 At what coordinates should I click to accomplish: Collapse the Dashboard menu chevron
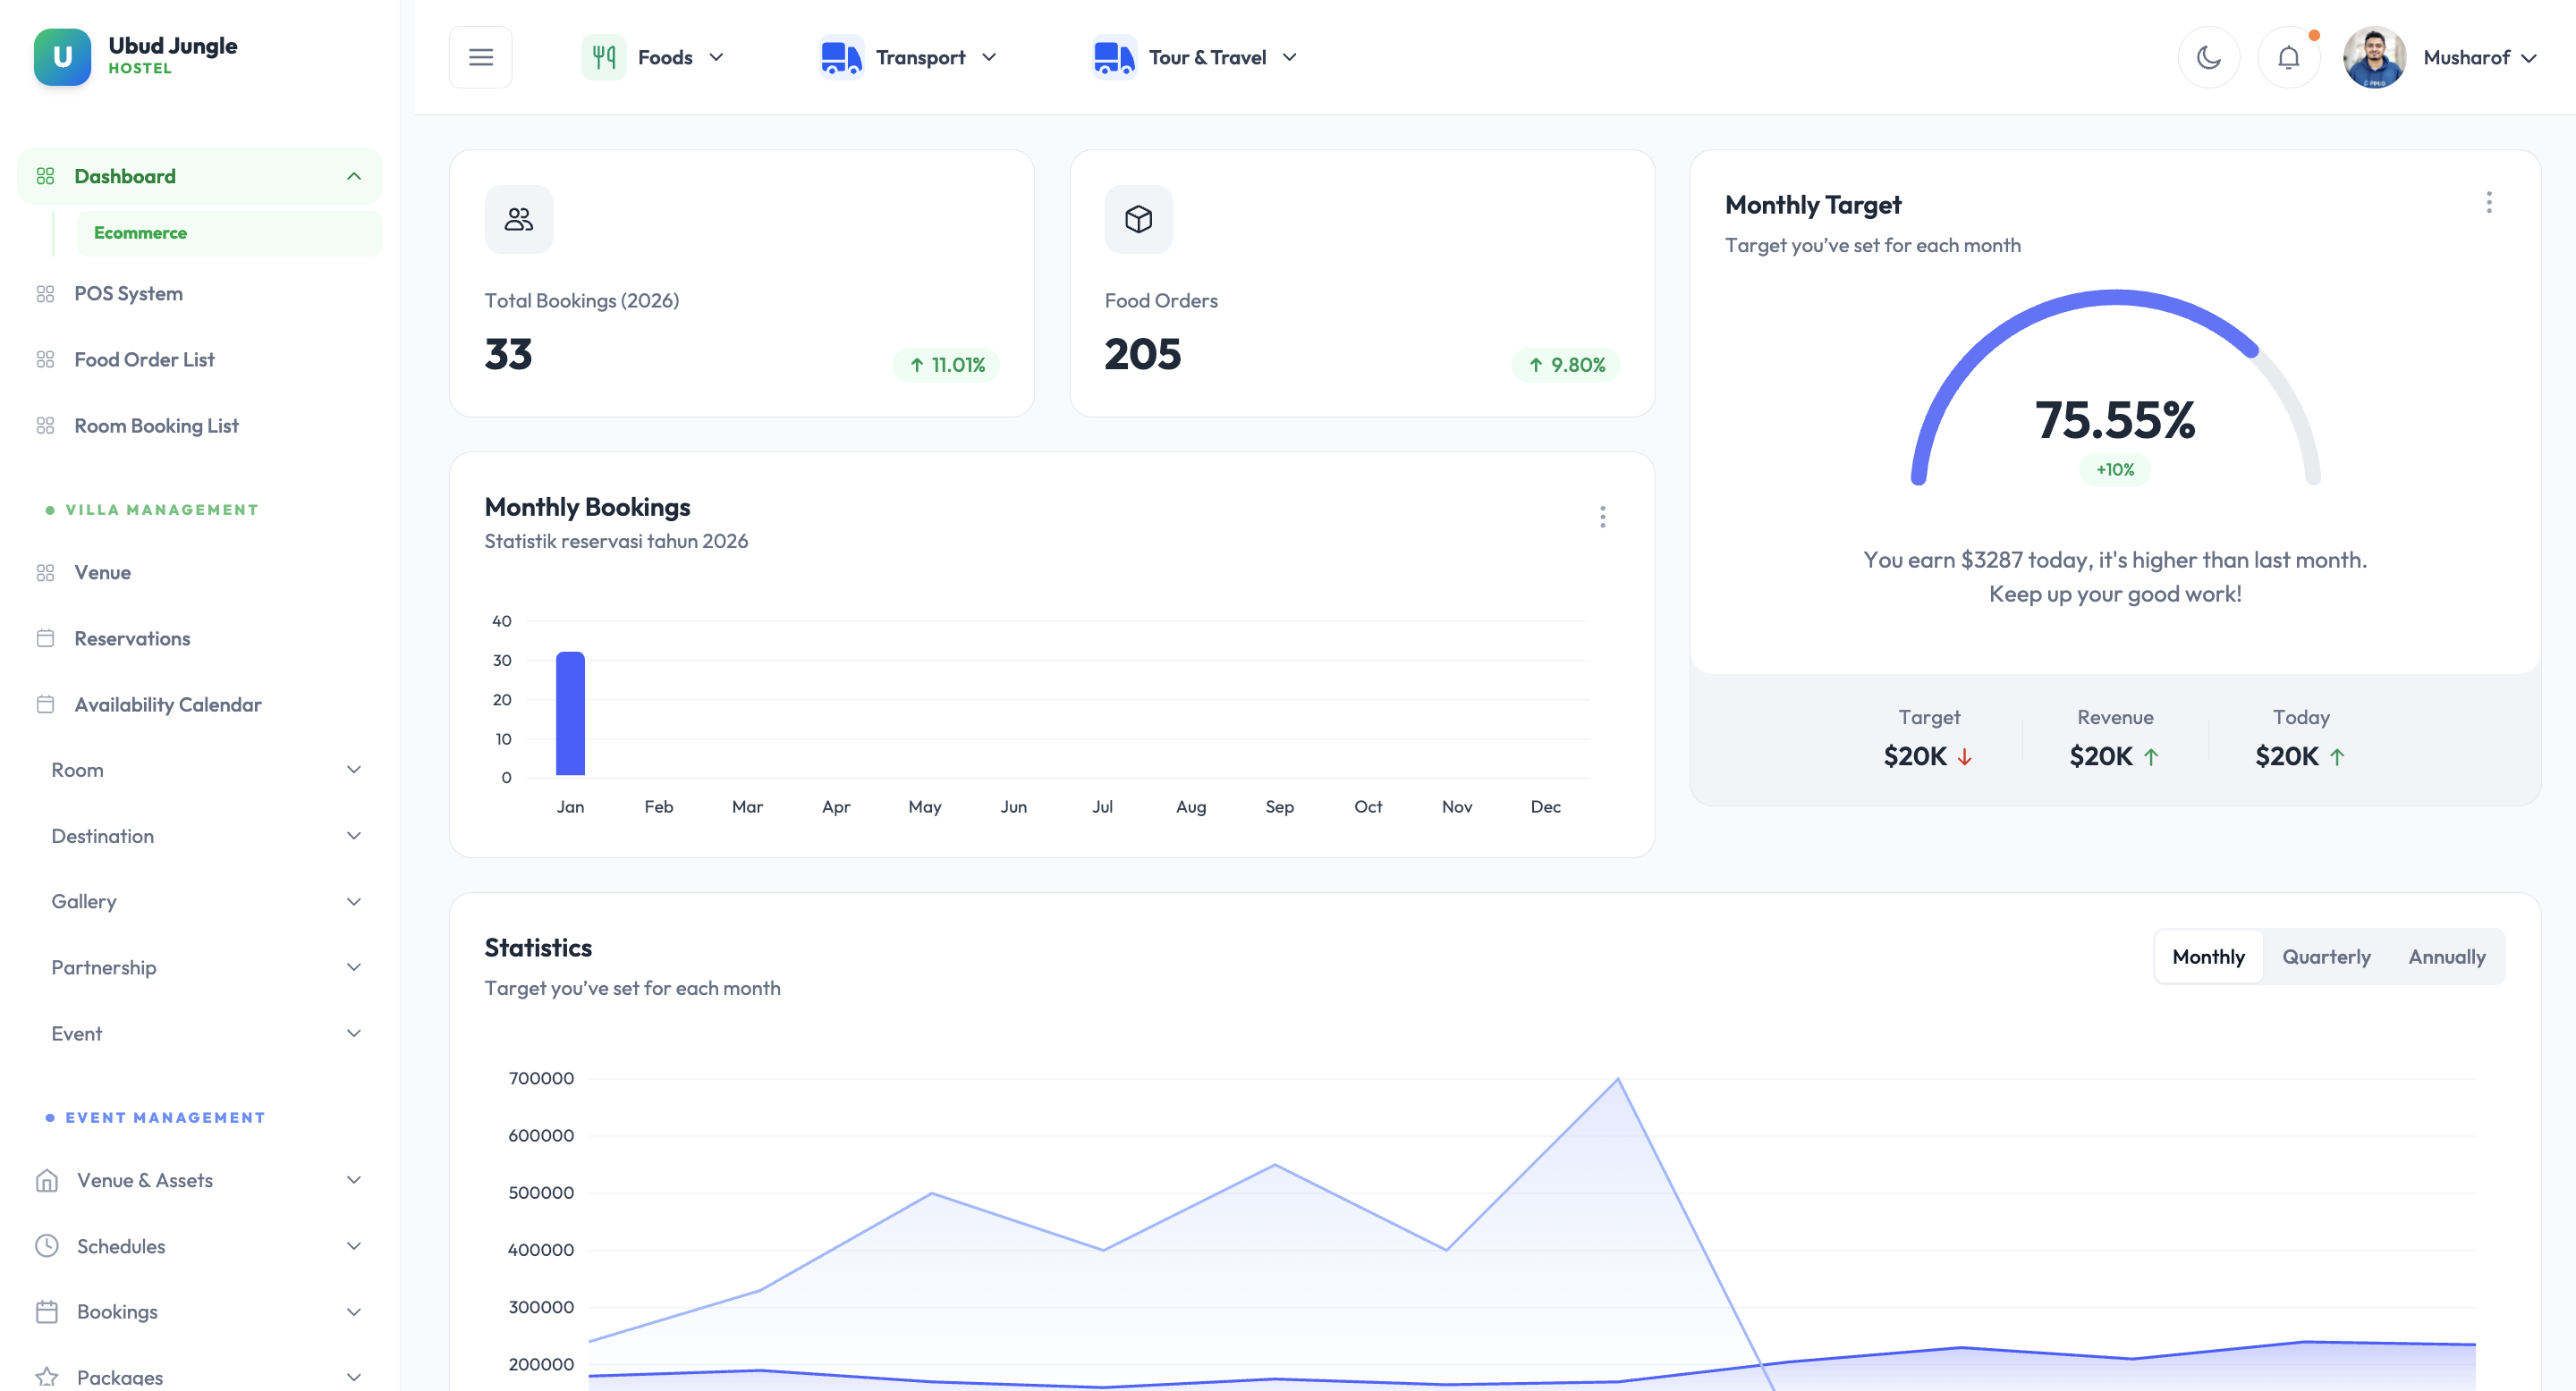coord(354,176)
